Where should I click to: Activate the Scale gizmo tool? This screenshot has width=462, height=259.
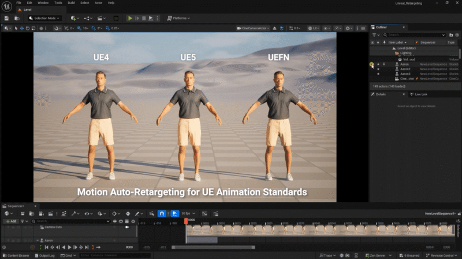point(33,28)
